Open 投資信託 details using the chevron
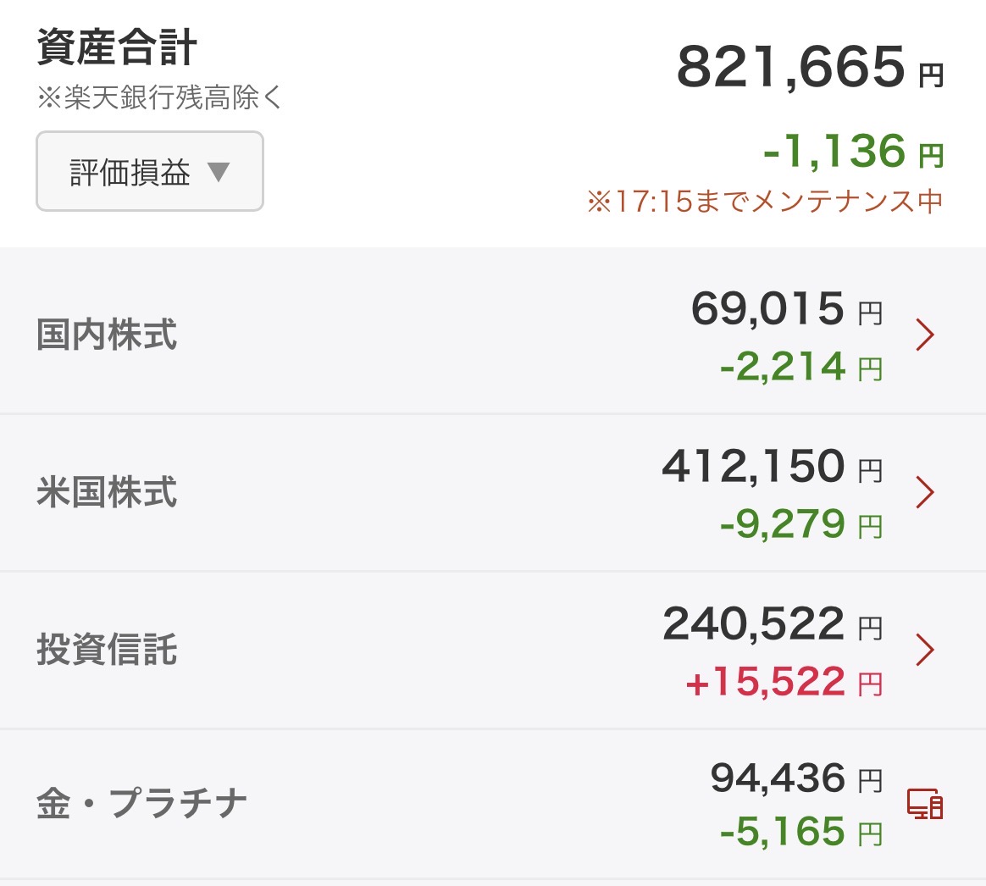 coord(925,650)
